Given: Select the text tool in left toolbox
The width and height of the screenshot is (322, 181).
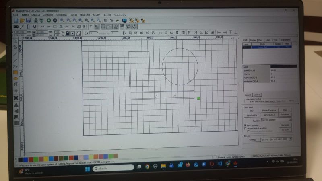Looking at the screenshot, I should [16, 84].
